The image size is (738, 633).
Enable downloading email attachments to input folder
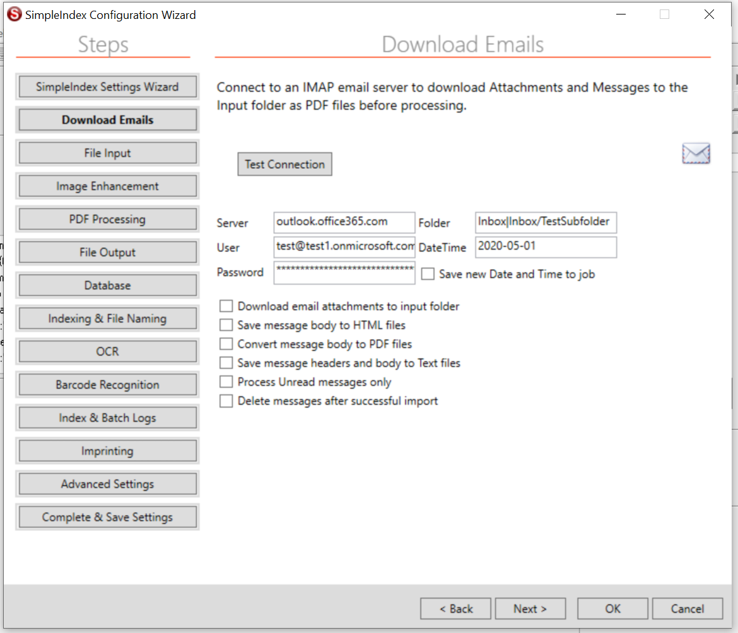point(226,306)
